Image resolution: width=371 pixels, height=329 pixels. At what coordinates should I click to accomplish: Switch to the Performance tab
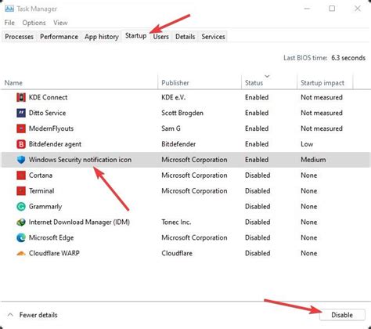click(59, 37)
